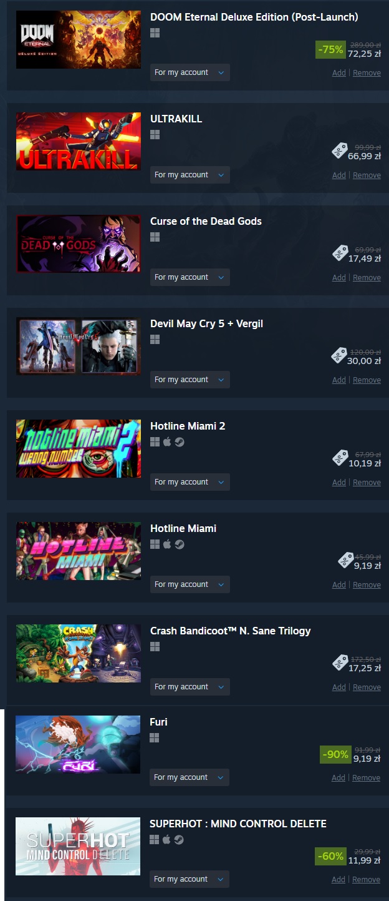Expand the account dropdown for Hotline Miami 2

tap(190, 482)
